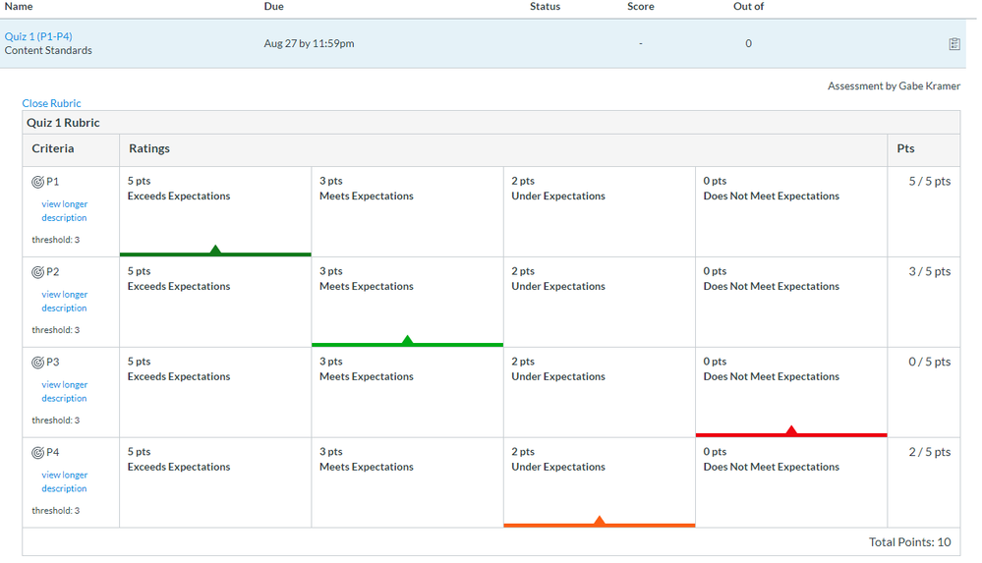Show longer description for P4
Viewport: 982px width, 563px height.
coord(64,481)
